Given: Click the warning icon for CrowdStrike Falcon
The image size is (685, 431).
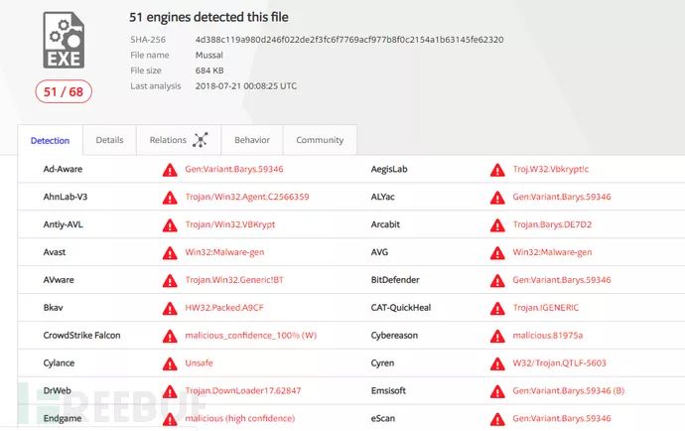Looking at the screenshot, I should (170, 336).
